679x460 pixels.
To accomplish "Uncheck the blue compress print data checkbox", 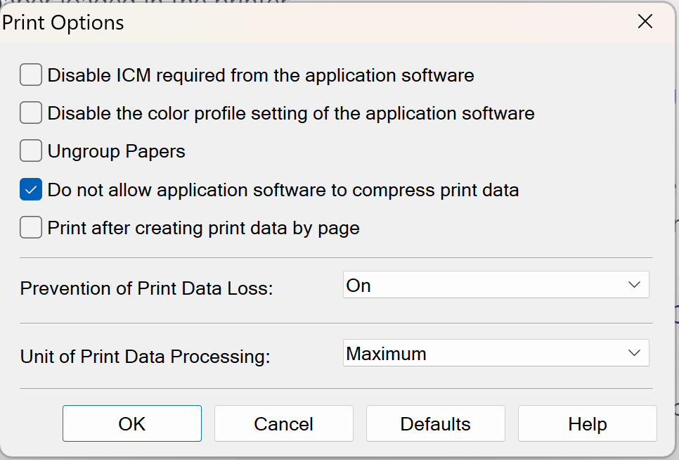I will tap(31, 190).
